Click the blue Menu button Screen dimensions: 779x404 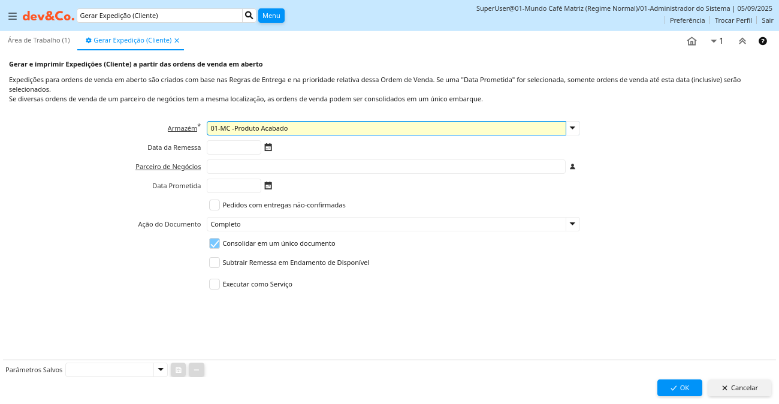pyautogui.click(x=271, y=16)
